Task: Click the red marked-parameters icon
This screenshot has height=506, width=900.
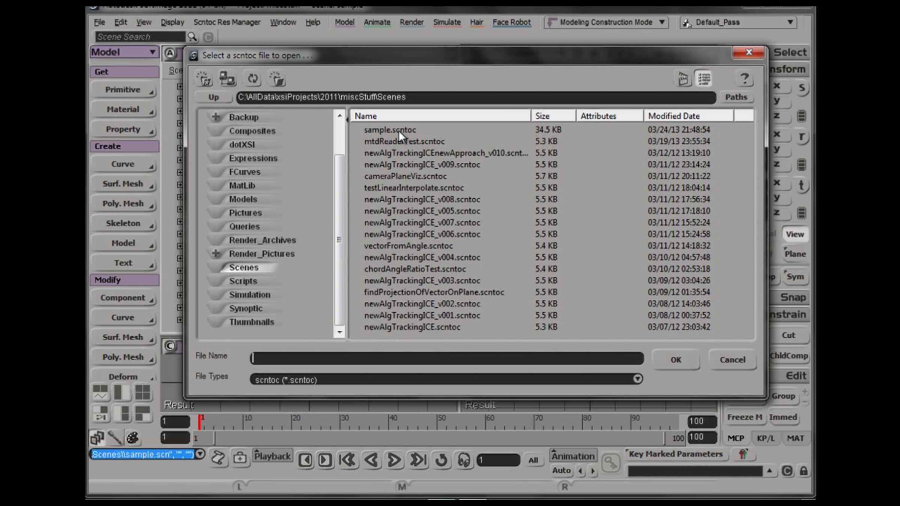Action: tap(742, 454)
